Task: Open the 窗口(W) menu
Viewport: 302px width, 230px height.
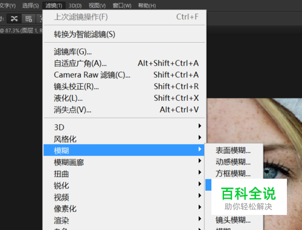Action: [x=122, y=5]
